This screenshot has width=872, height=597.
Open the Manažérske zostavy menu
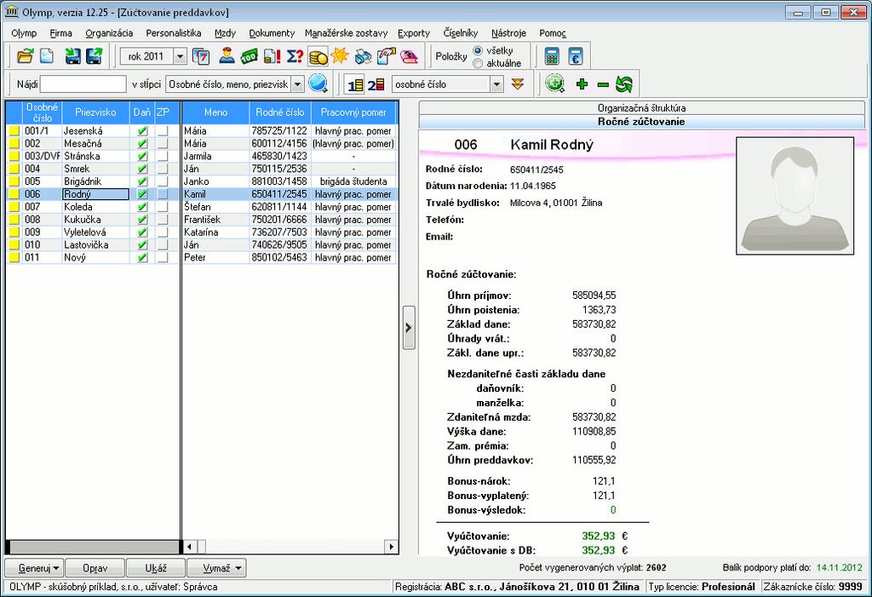coord(346,33)
